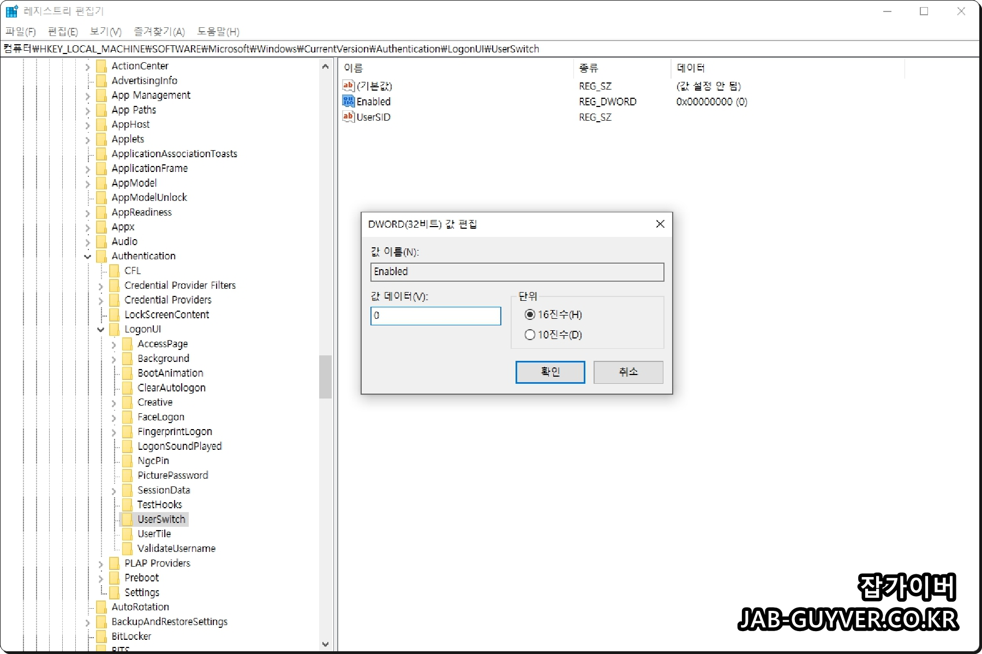Click the UserTile folder icon
This screenshot has height=654, width=982.
point(127,534)
